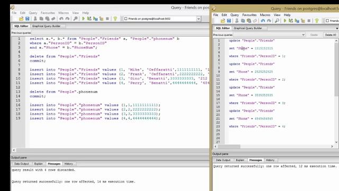Select History tab in left output pane

point(68,164)
